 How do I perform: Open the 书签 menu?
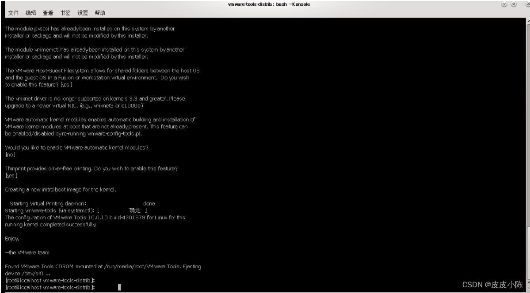[x=65, y=13]
